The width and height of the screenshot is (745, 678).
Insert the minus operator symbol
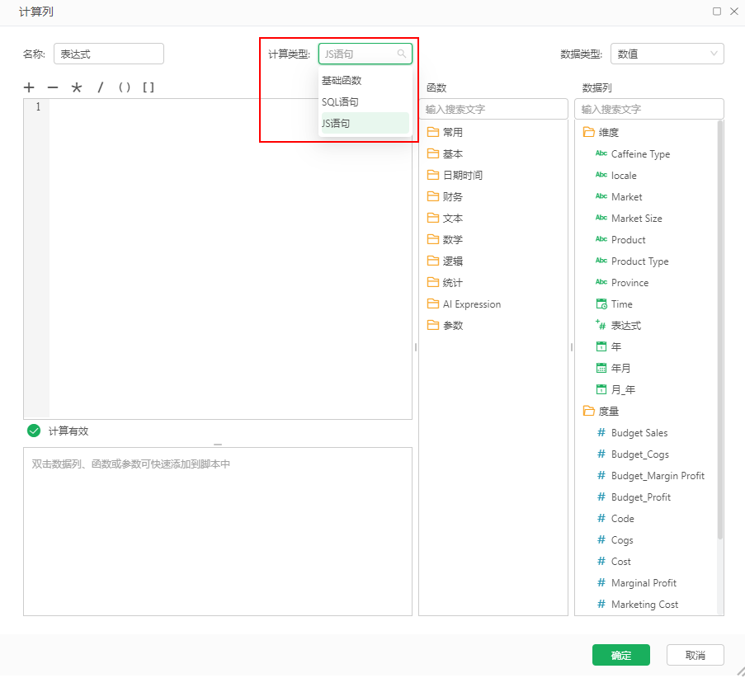pyautogui.click(x=53, y=87)
